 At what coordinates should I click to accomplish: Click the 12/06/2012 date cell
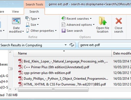pyautogui.click(x=122, y=73)
